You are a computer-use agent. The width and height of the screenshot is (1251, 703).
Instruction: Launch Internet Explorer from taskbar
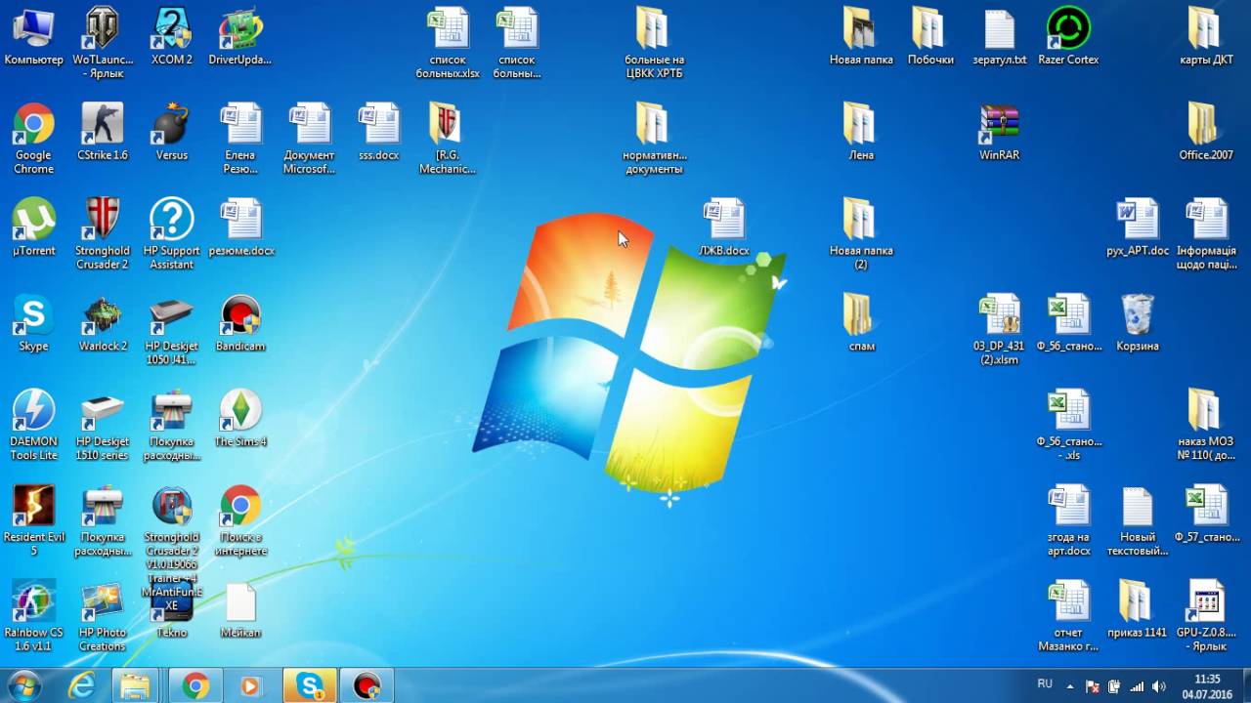tap(82, 686)
